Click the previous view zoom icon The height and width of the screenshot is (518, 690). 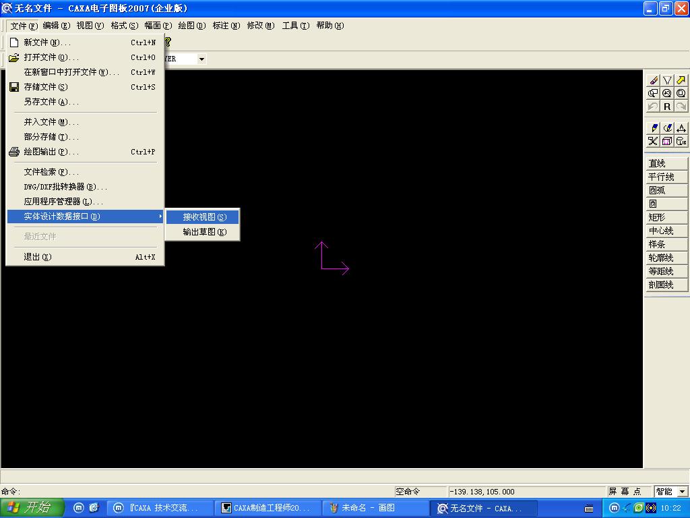click(667, 93)
